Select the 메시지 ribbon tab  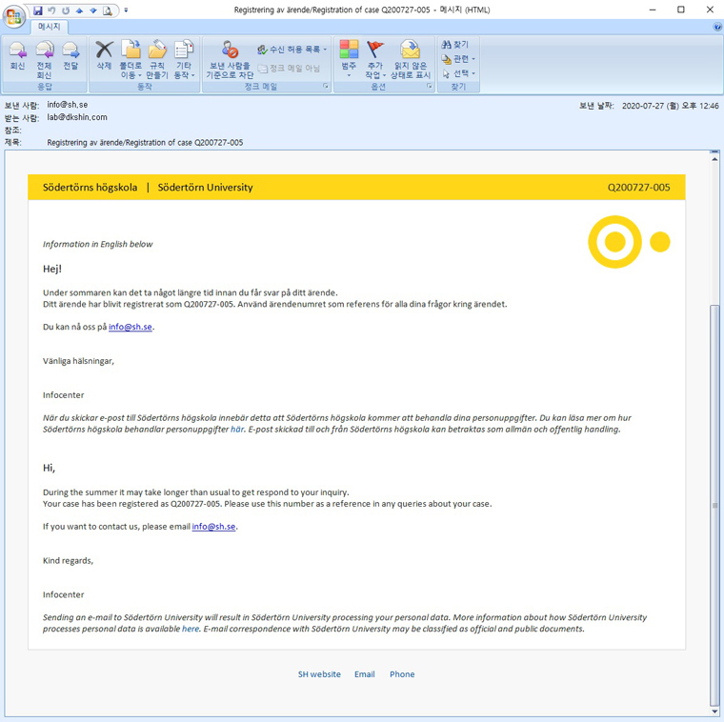pyautogui.click(x=49, y=27)
